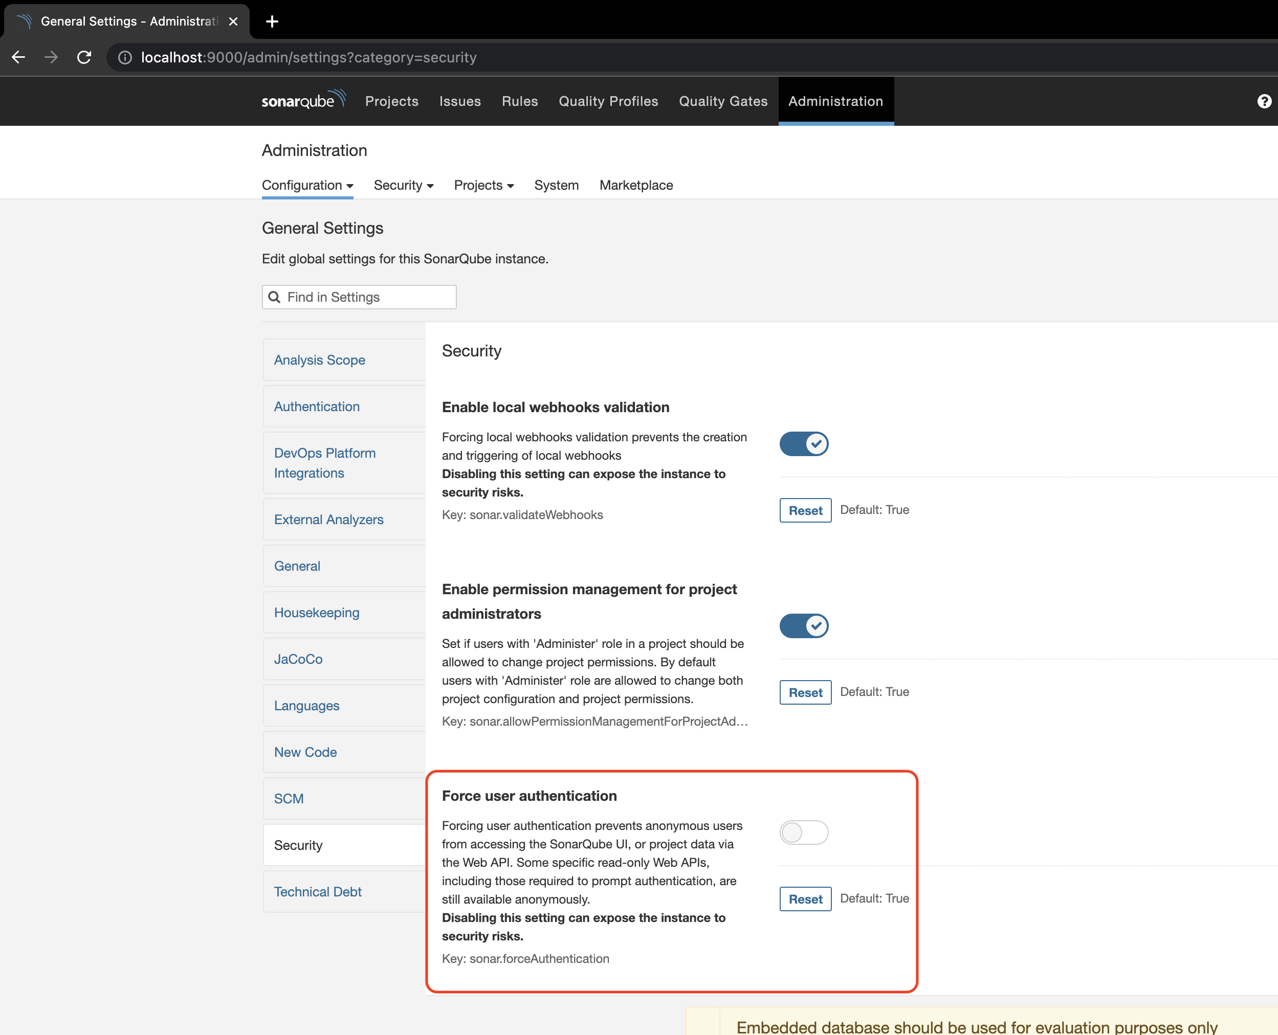1278x1035 pixels.
Task: Click the browser back arrow
Action: [19, 57]
